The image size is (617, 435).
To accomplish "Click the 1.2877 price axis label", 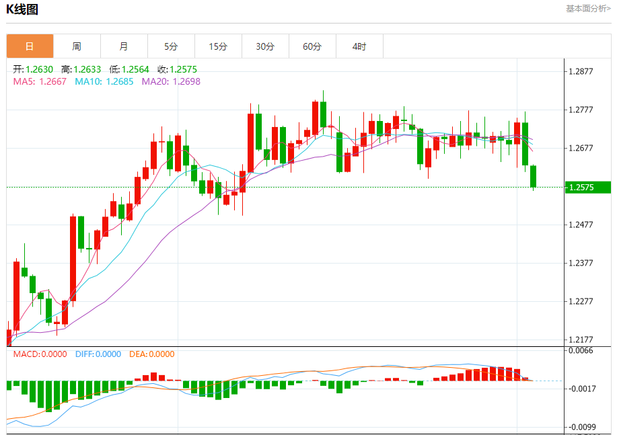I will tap(581, 71).
